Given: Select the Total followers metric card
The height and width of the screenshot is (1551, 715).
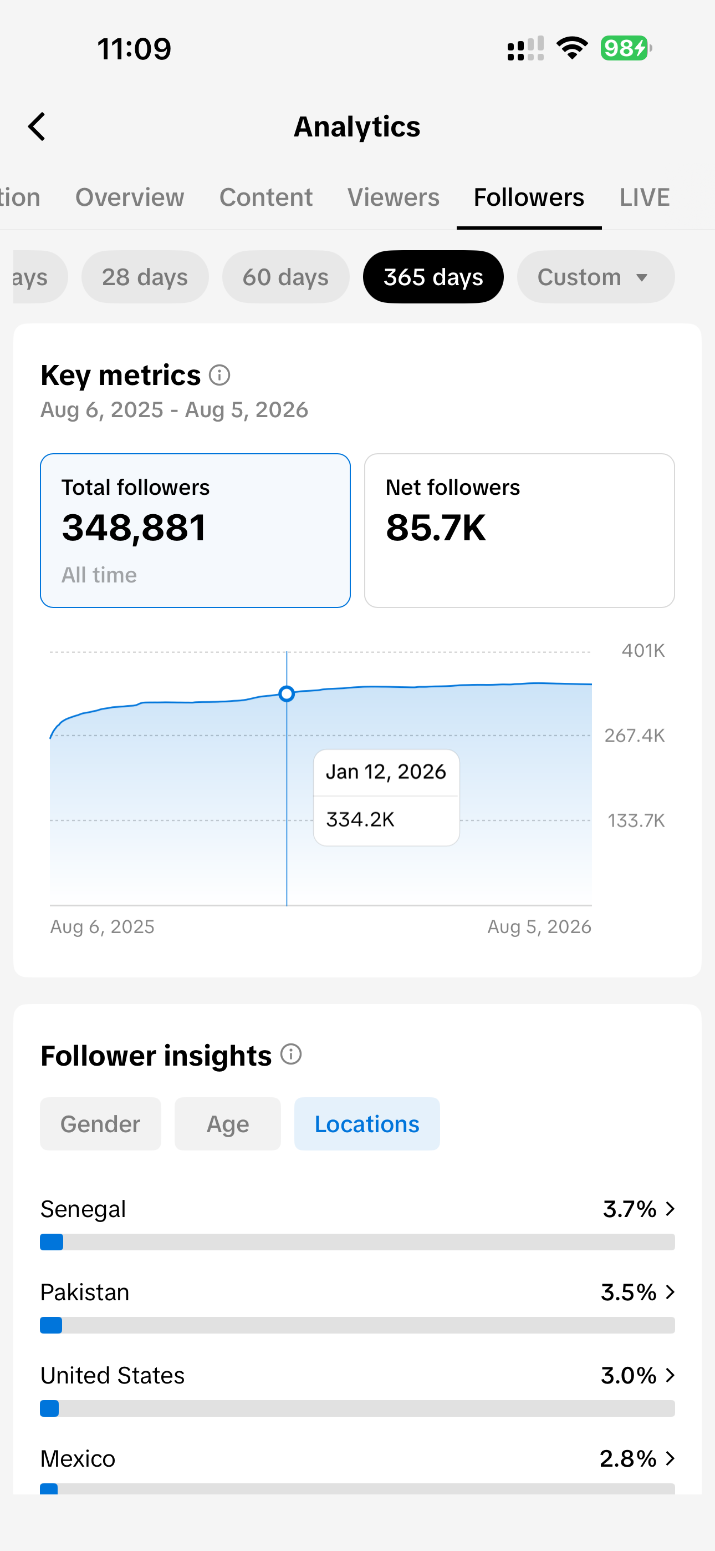Looking at the screenshot, I should click(x=195, y=530).
